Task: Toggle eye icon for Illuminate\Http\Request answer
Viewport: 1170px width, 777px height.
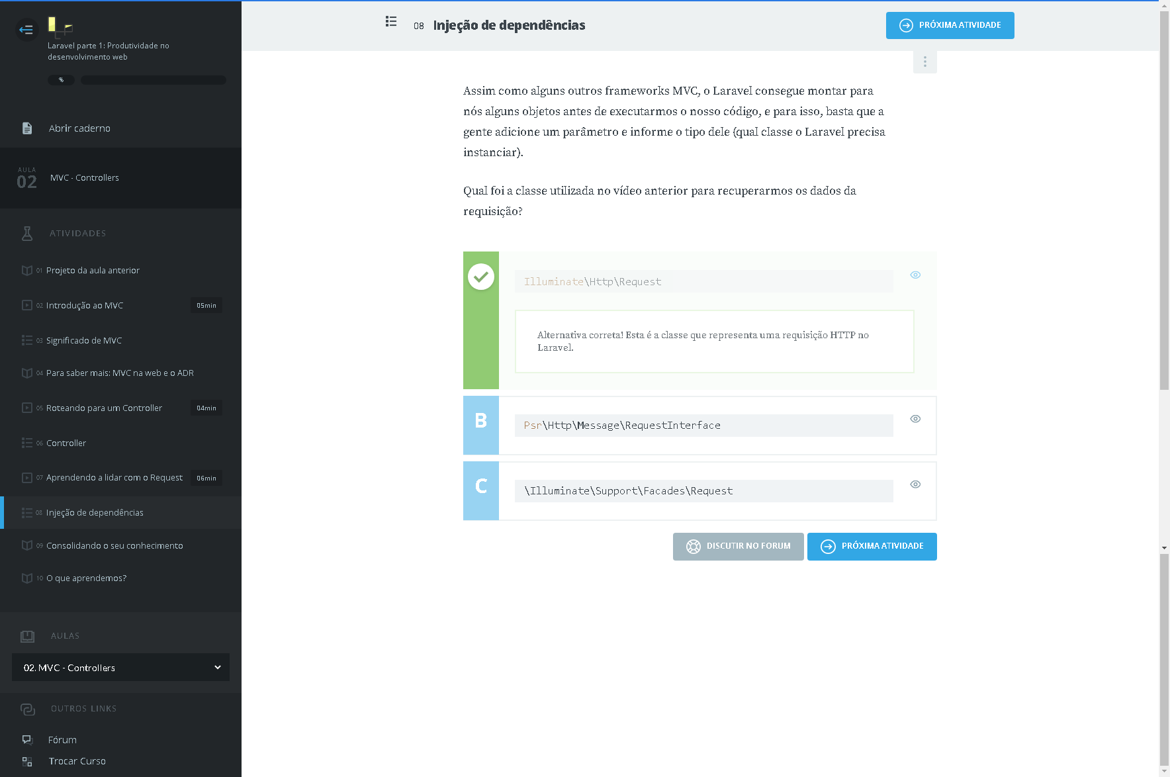Action: coord(915,275)
